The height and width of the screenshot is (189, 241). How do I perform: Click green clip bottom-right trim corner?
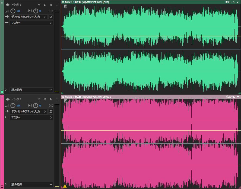239,93
